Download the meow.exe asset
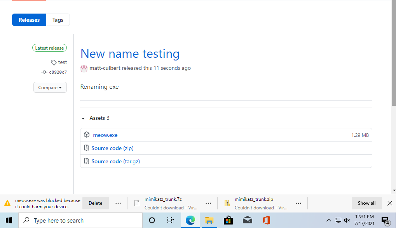This screenshot has height=228, width=396. 105,135
